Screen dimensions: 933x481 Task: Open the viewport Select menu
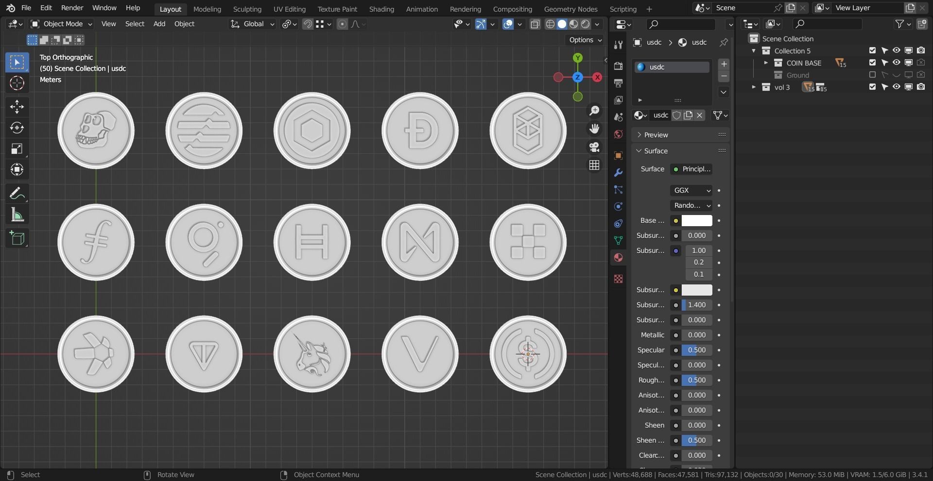tap(135, 24)
